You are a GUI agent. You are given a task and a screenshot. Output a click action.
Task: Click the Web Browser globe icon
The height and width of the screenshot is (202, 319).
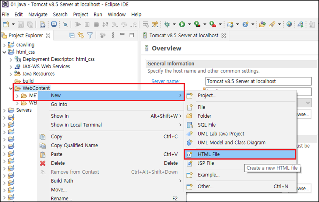(289, 24)
